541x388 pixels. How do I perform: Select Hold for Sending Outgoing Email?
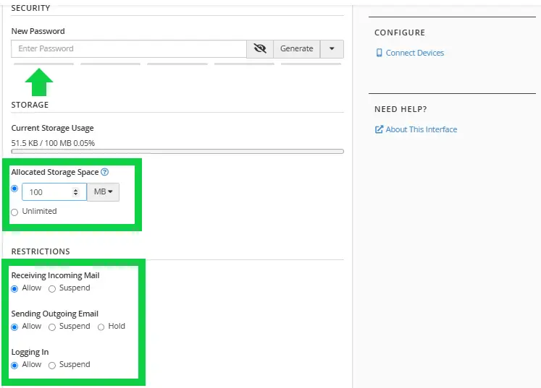[101, 327]
